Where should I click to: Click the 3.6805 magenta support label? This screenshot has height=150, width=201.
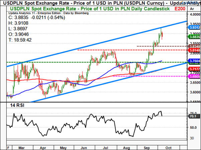point(194,76)
